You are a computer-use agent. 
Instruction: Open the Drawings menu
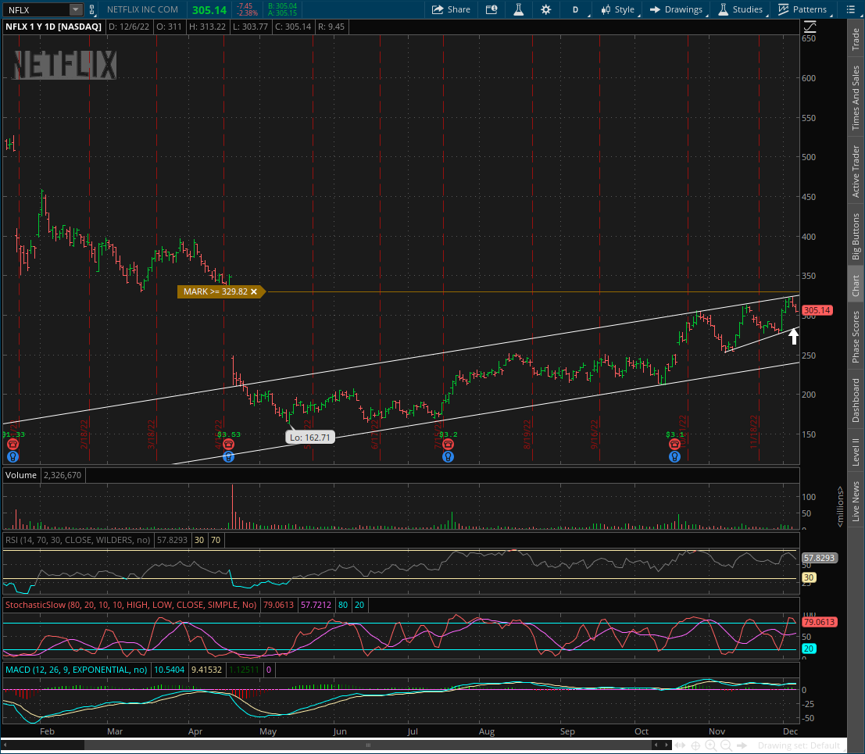[677, 9]
